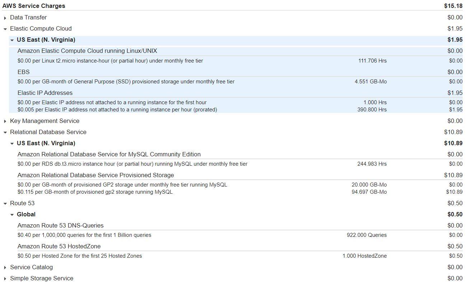The image size is (472, 285).
Task: Click the $10.89 gp2 storage charge amount
Action: (x=454, y=192)
